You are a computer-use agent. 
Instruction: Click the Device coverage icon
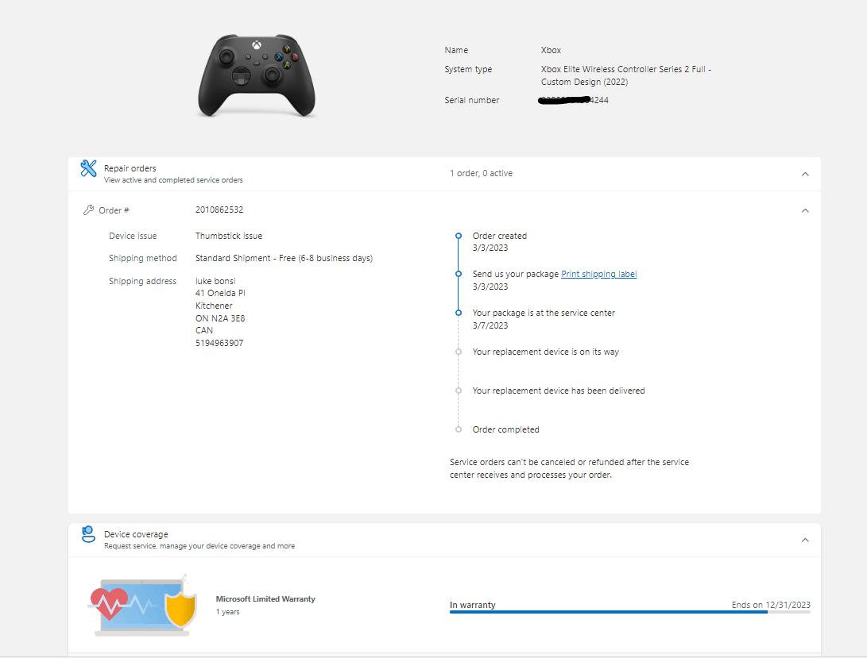88,534
